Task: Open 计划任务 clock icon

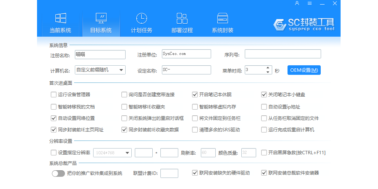Action: 141,18
